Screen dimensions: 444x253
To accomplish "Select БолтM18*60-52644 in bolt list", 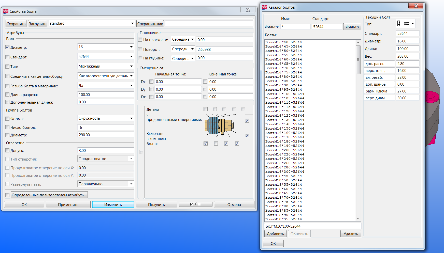I will 283,189.
